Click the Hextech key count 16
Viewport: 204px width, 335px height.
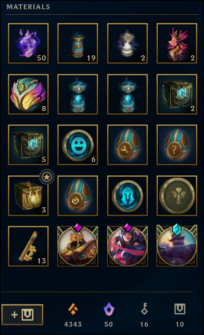click(144, 316)
